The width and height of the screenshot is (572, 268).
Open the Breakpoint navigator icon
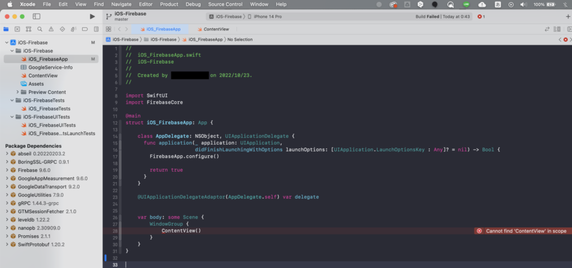83,29
